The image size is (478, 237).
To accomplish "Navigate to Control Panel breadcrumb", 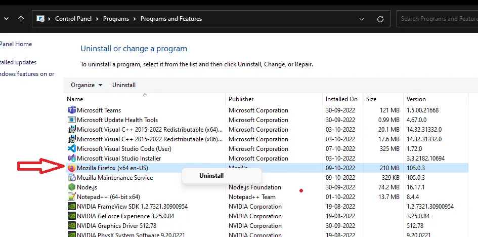I will [73, 19].
